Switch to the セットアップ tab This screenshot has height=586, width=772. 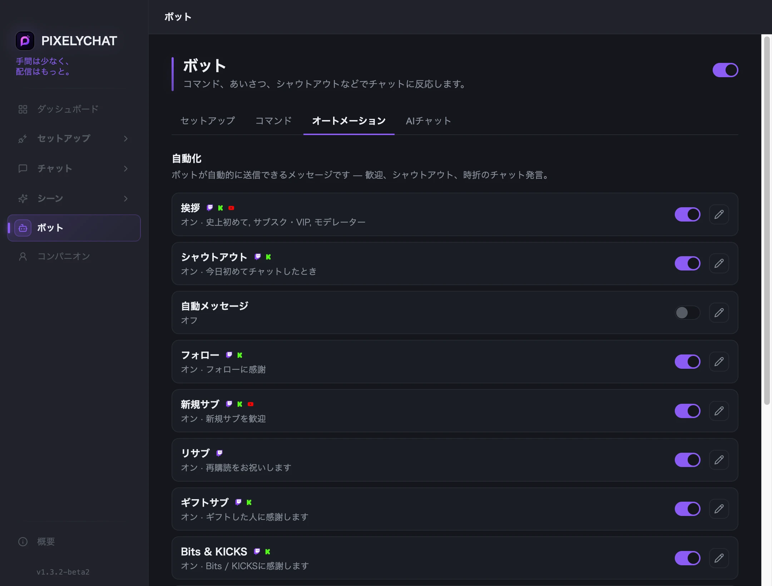[208, 121]
